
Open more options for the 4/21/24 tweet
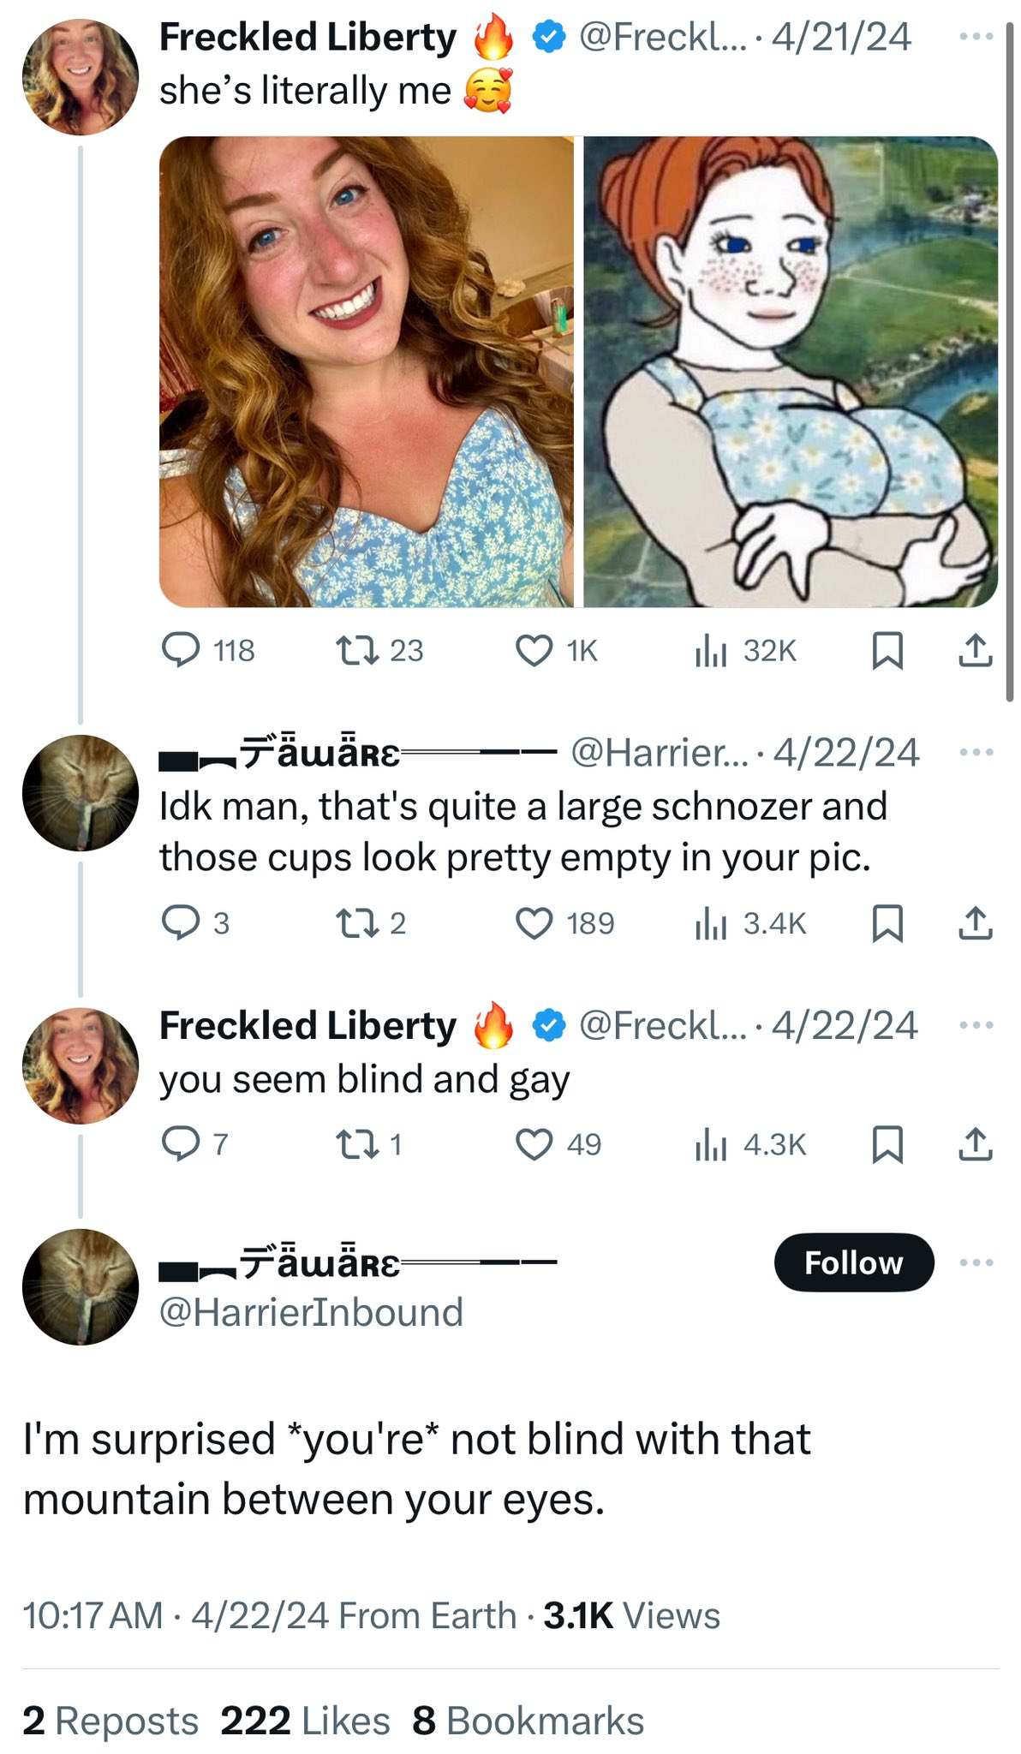976,37
